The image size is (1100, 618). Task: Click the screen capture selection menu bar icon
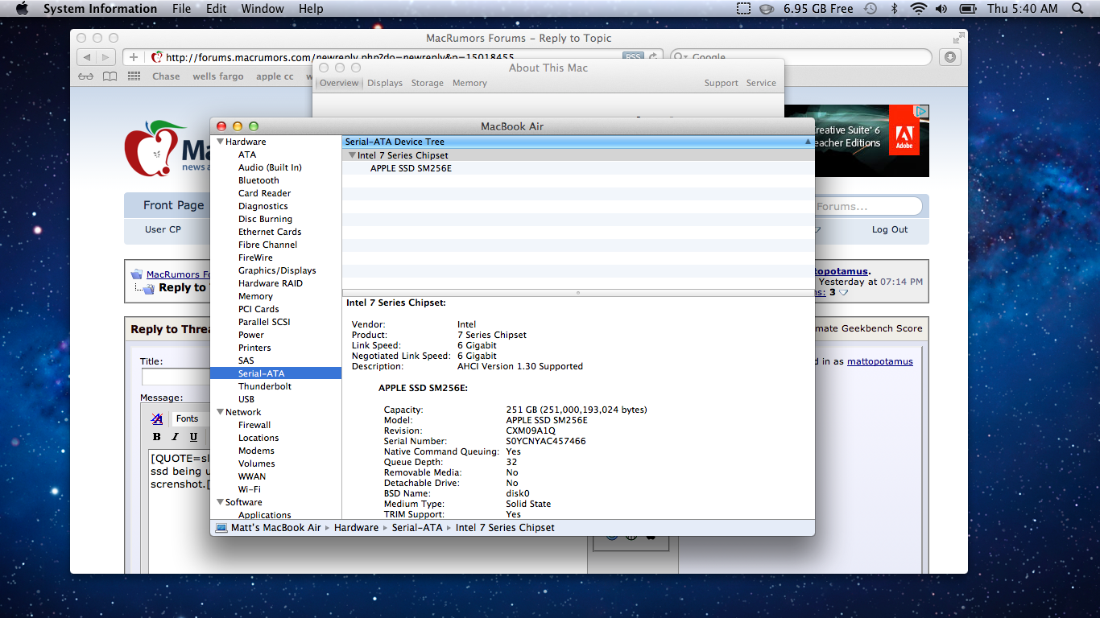pyautogui.click(x=743, y=9)
